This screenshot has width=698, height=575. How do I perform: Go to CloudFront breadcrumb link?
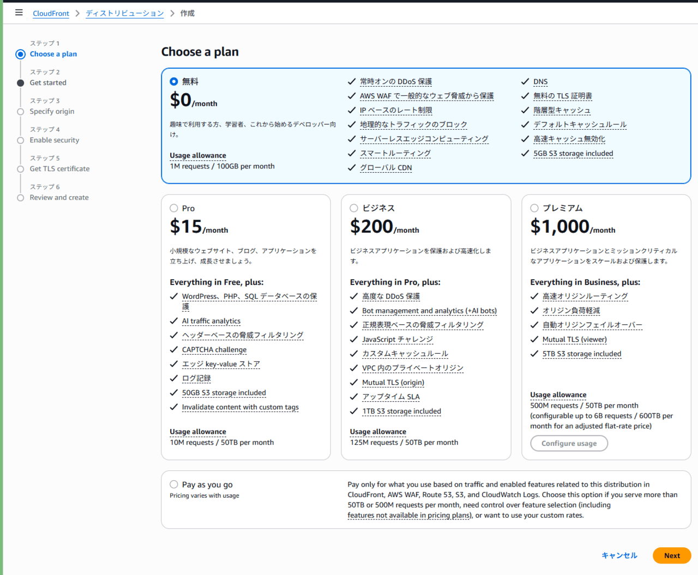tap(51, 13)
